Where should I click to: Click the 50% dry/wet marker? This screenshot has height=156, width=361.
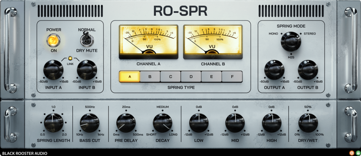coord(308,107)
